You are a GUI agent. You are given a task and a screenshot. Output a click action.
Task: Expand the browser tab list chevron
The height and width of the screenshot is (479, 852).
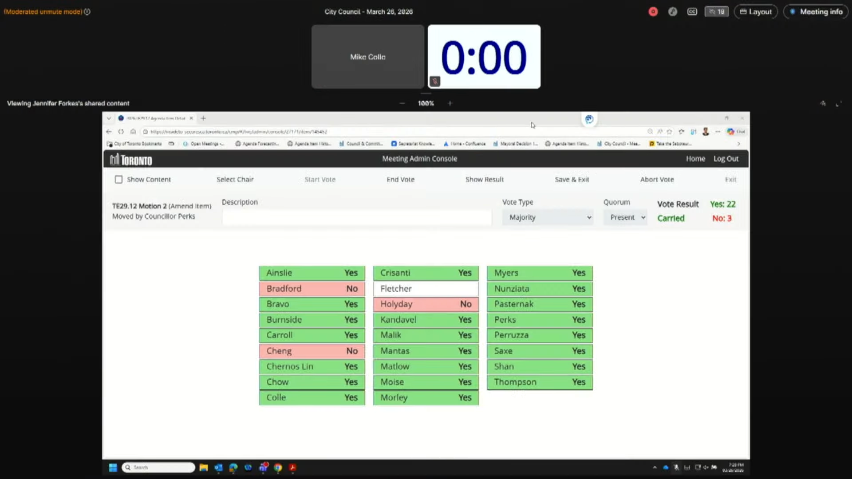(109, 118)
